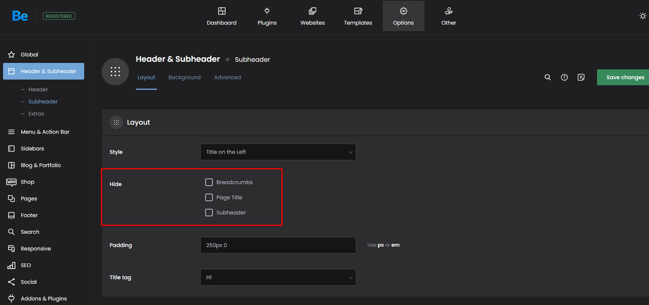
Task: Check the Breadcrumbs hide checkbox
Action: click(x=209, y=182)
